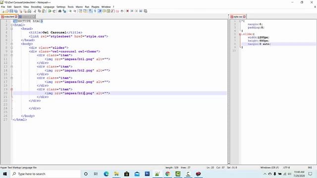Toggle synchronized vertical scrolling

click(x=80, y=11)
